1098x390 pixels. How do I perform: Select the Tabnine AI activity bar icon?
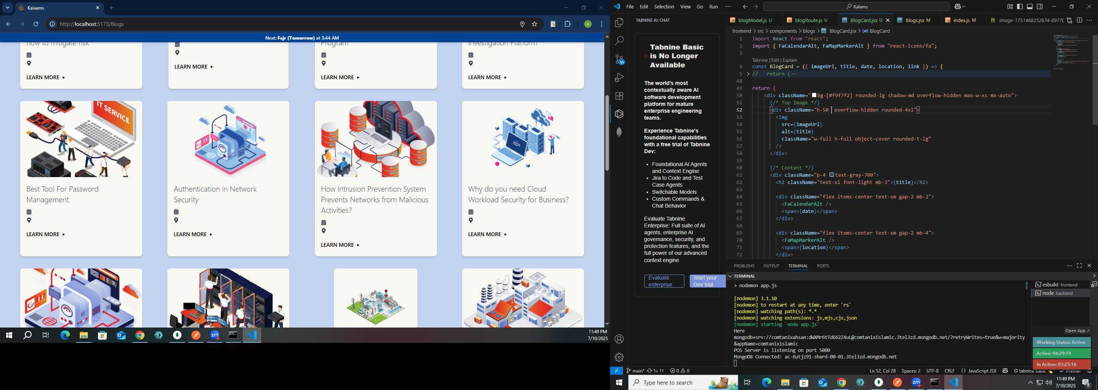619,114
